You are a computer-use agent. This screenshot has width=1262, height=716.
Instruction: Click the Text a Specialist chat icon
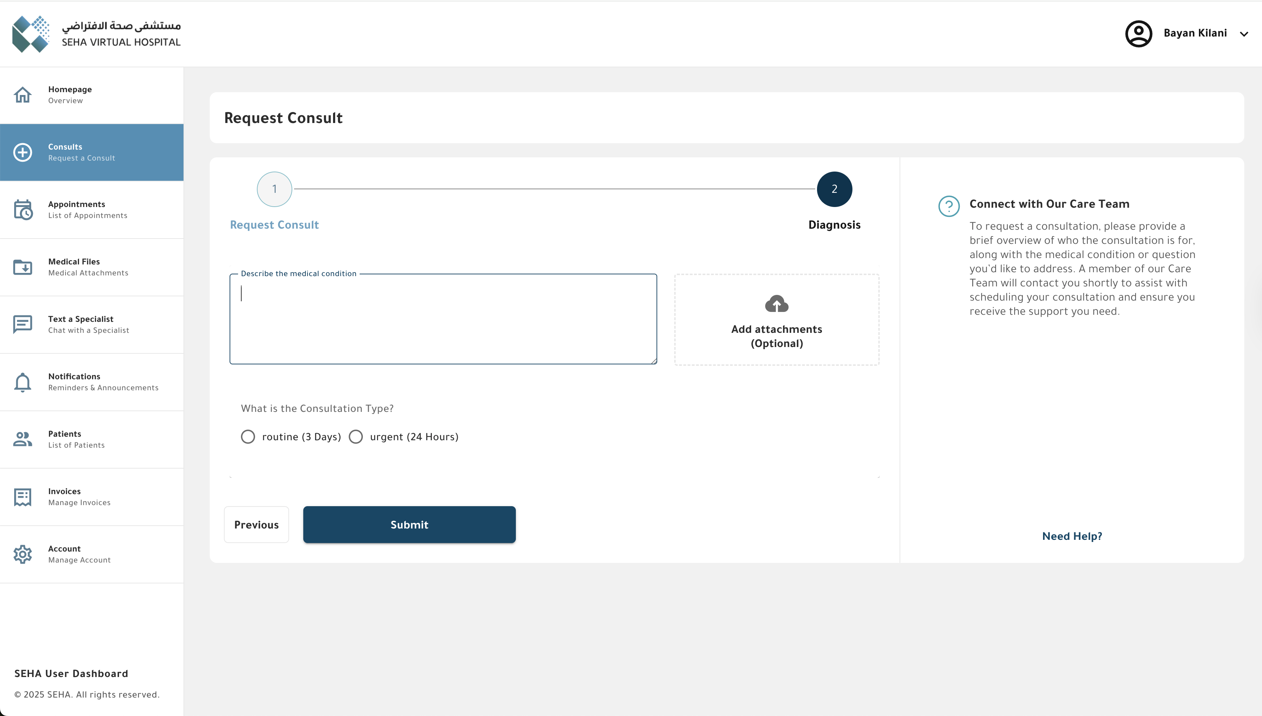coord(23,325)
